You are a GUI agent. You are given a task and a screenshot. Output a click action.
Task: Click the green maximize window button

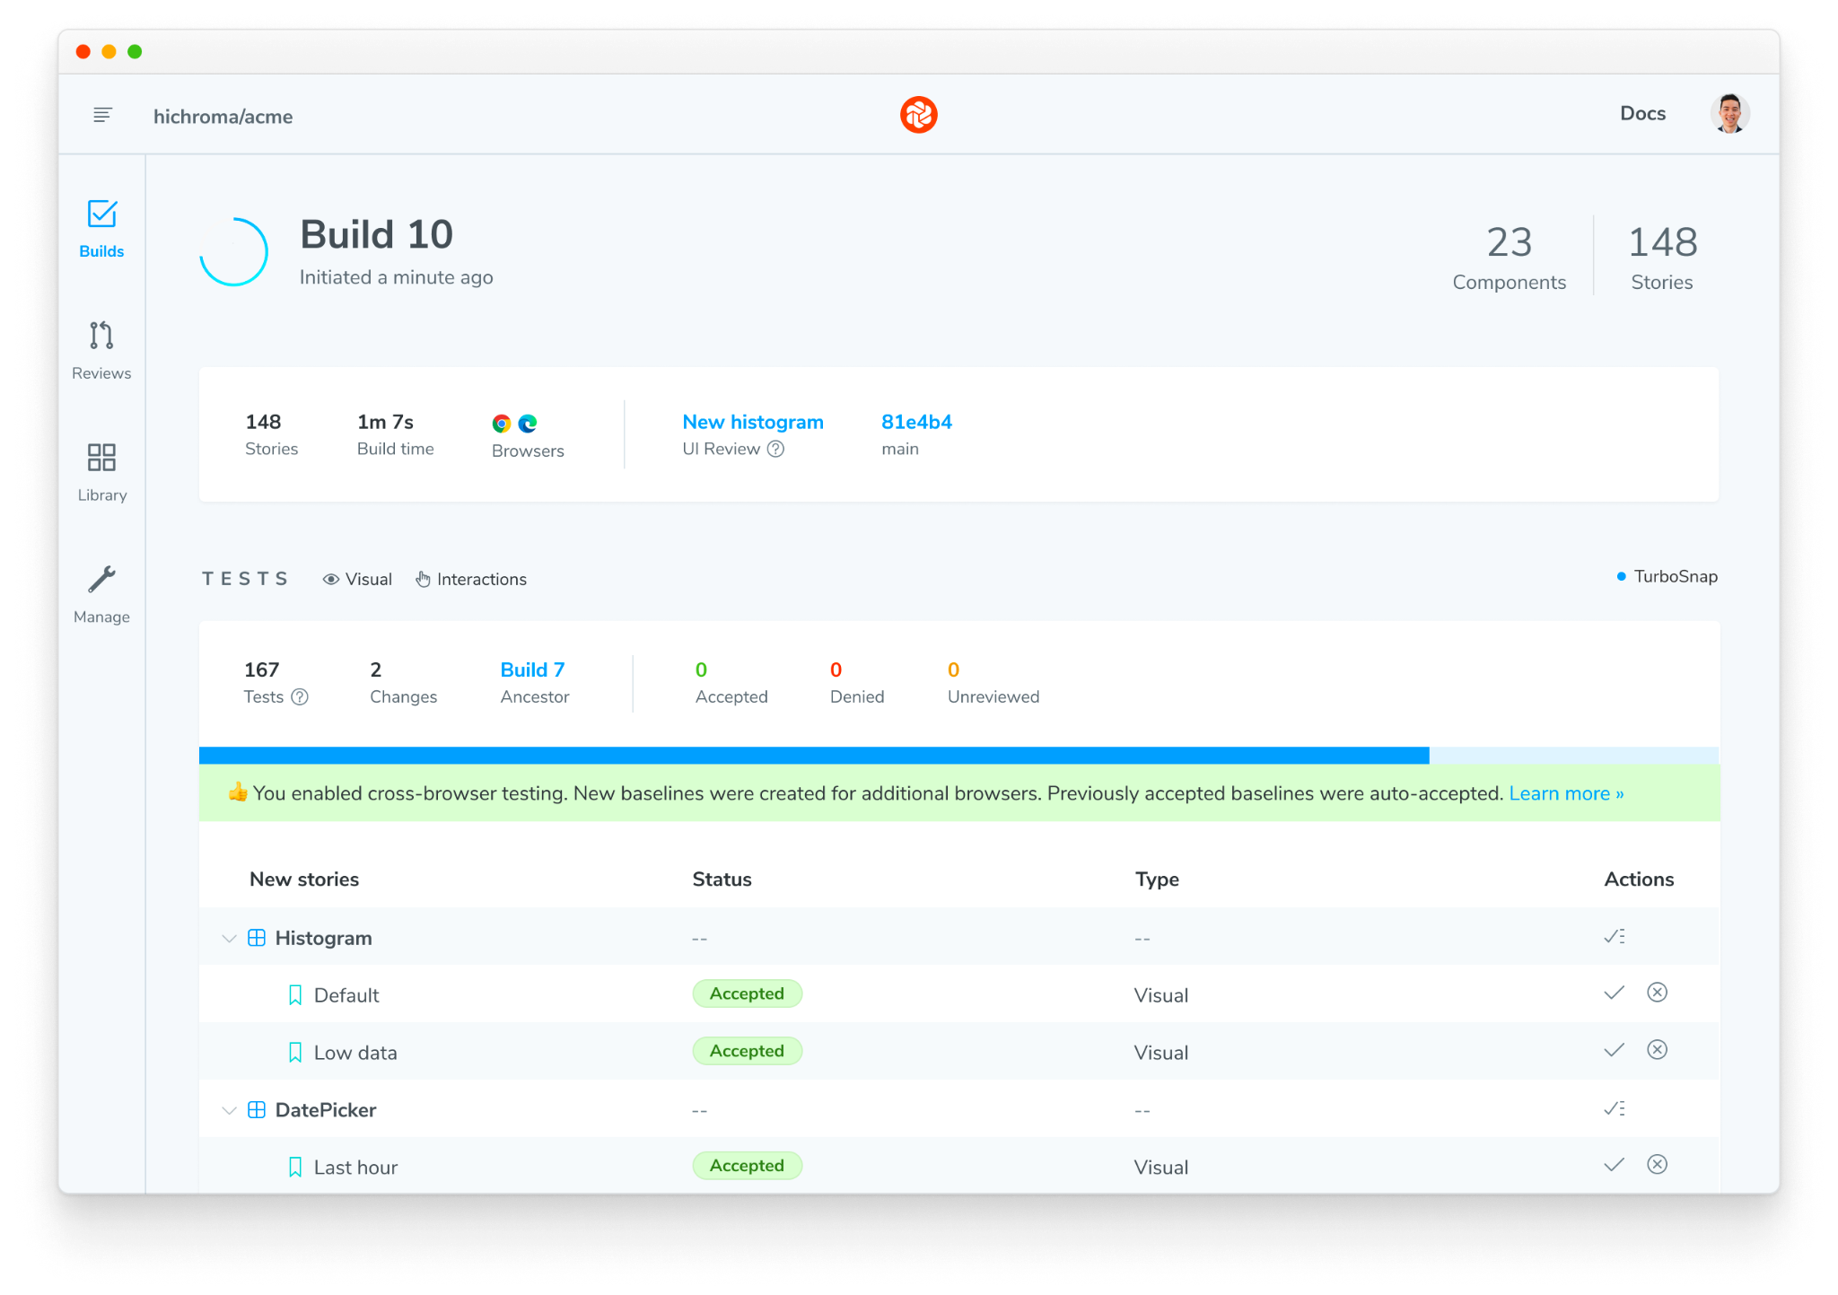[x=135, y=51]
